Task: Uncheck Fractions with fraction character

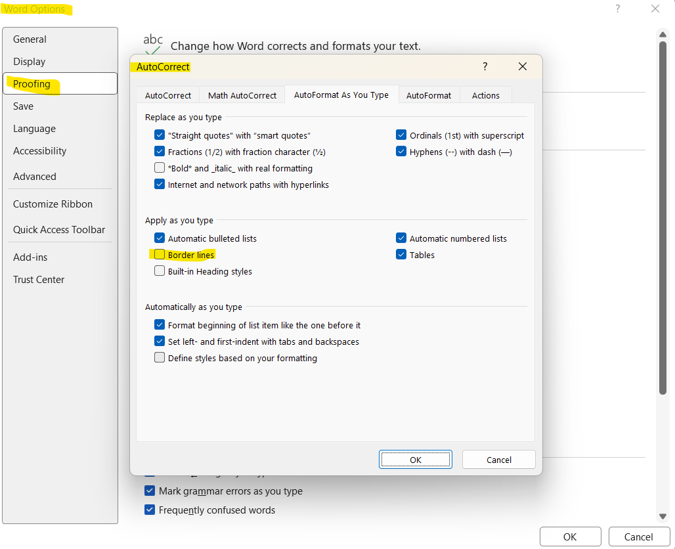Action: [160, 152]
